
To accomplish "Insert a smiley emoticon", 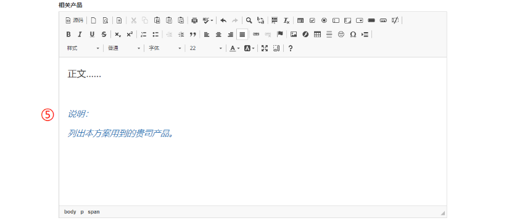I will point(341,35).
